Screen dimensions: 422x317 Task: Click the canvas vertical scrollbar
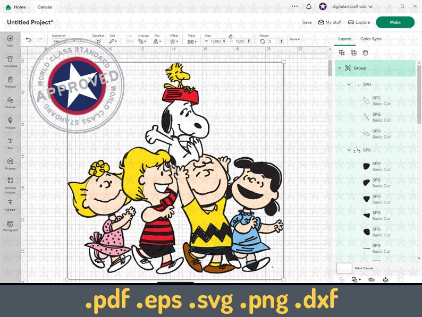[x=330, y=68]
